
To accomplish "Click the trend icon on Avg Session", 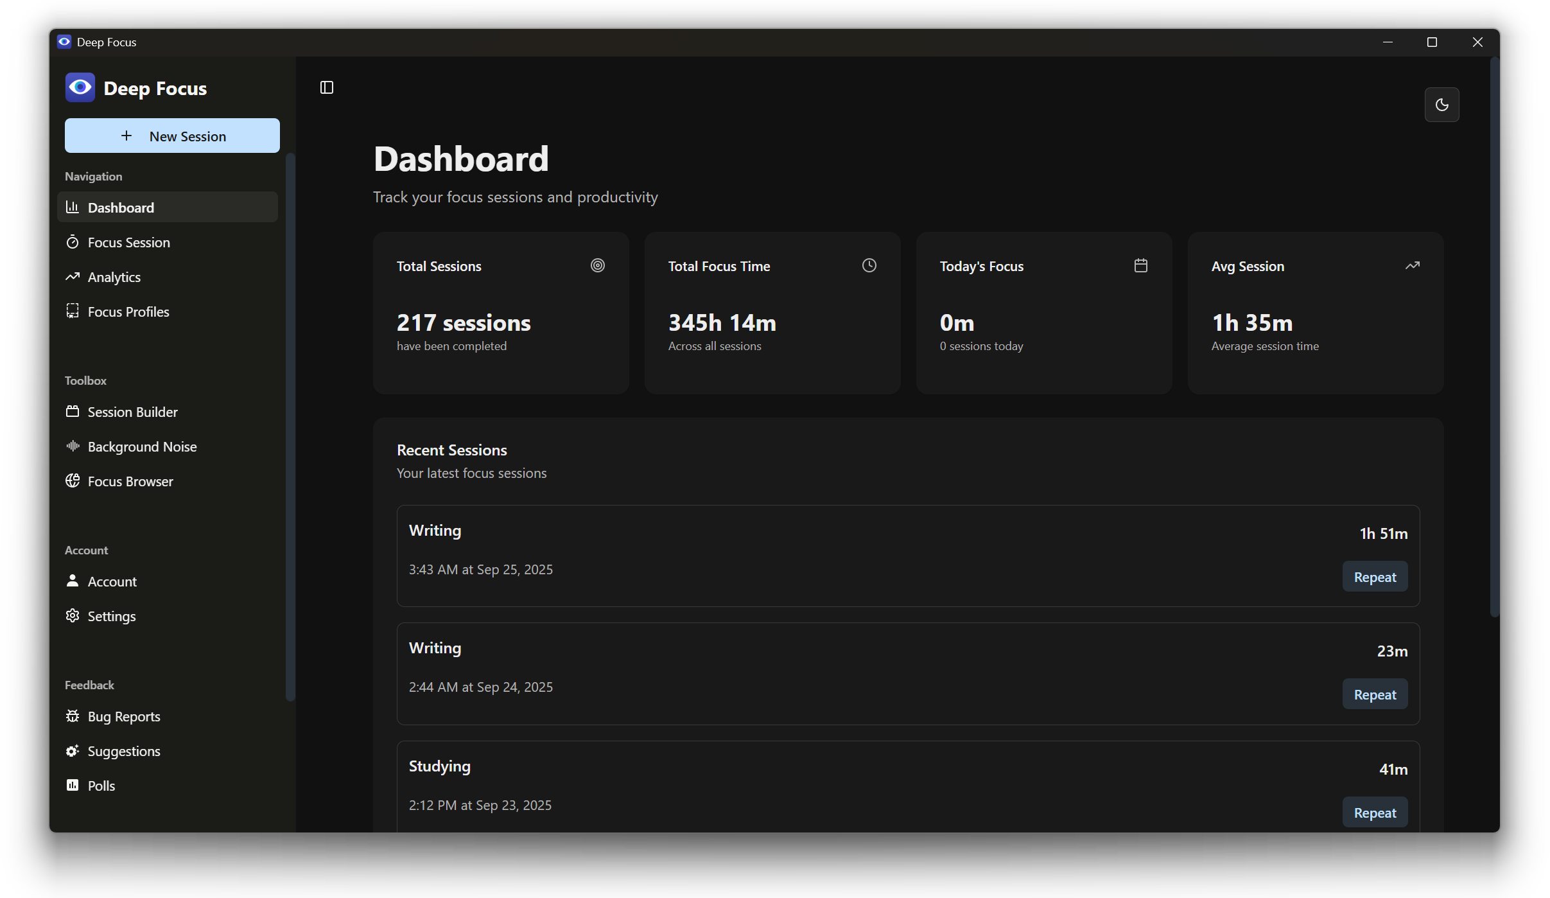I will tap(1413, 265).
